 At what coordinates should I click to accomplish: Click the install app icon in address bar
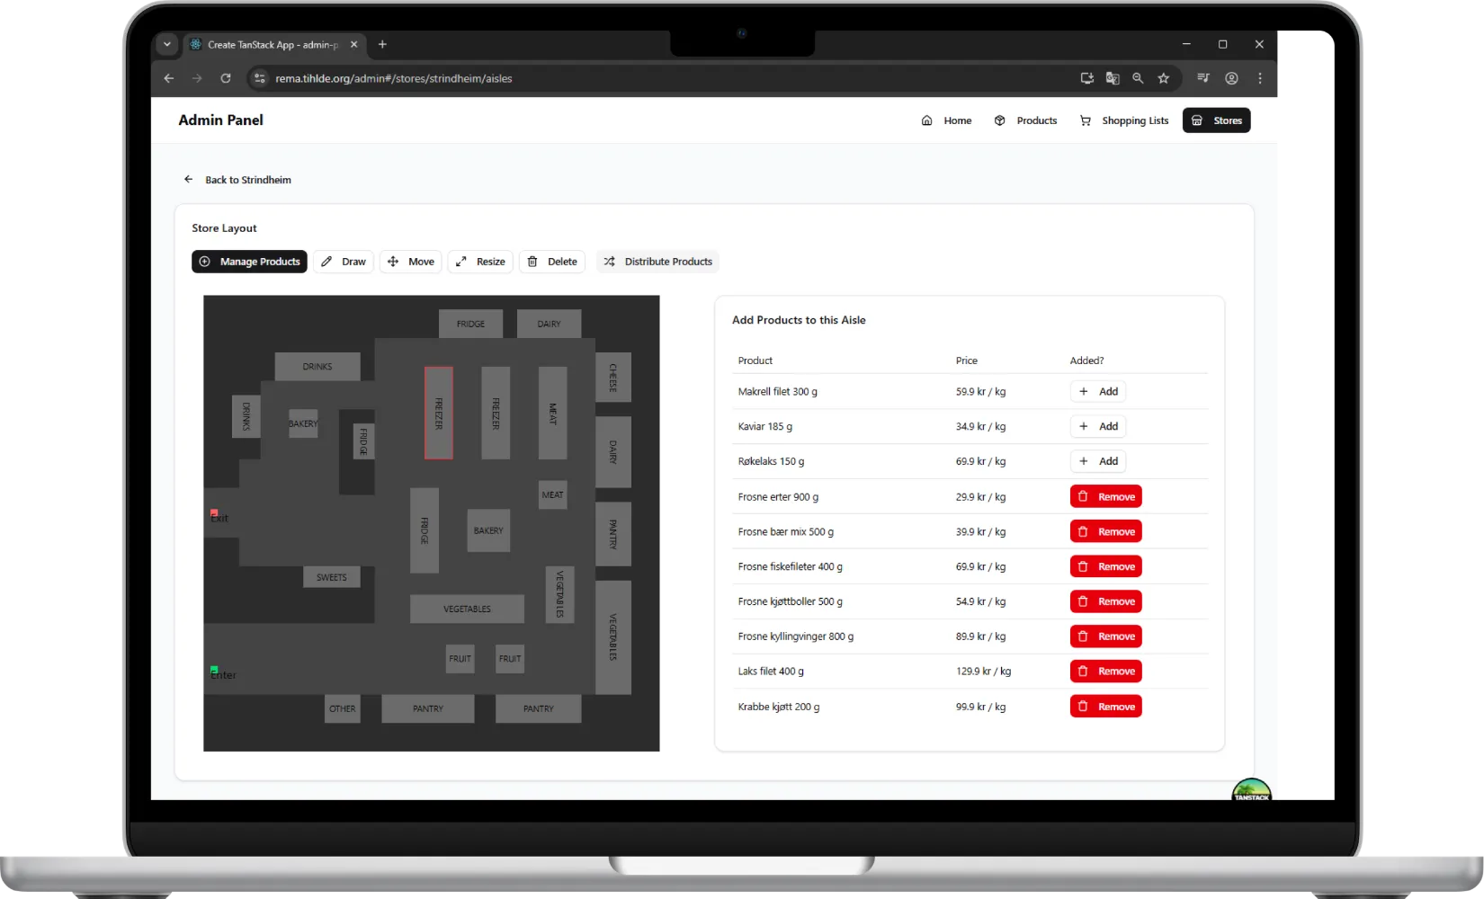pos(1087,78)
